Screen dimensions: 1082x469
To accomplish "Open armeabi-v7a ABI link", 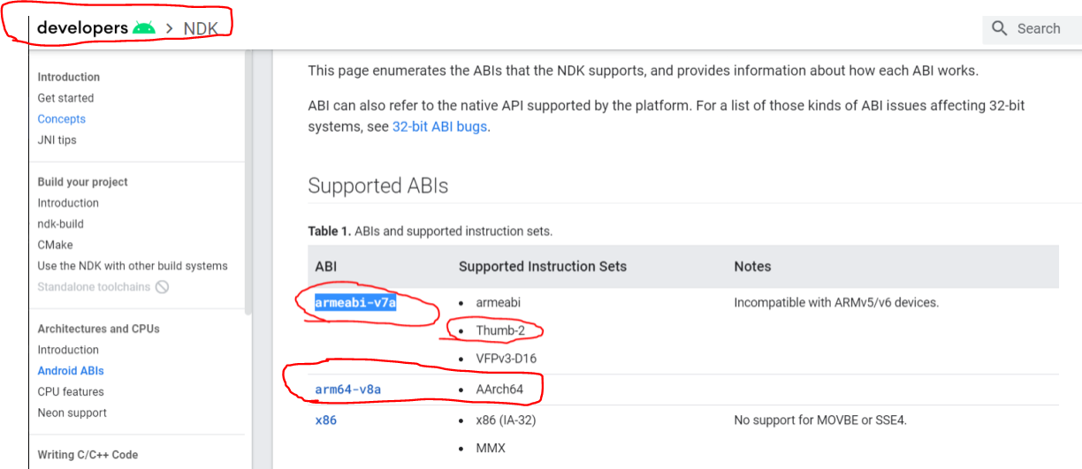I will [x=355, y=302].
